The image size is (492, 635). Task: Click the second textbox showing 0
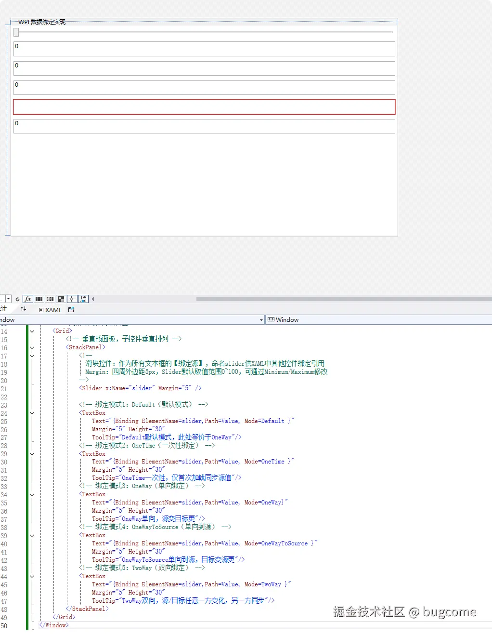point(204,68)
